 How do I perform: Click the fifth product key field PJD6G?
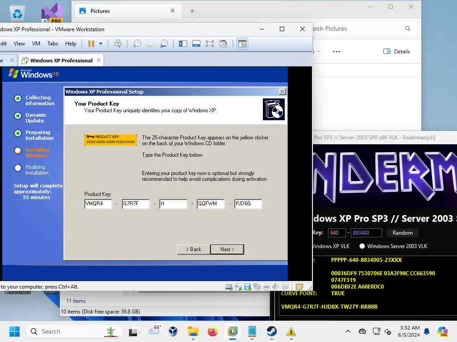(x=248, y=204)
